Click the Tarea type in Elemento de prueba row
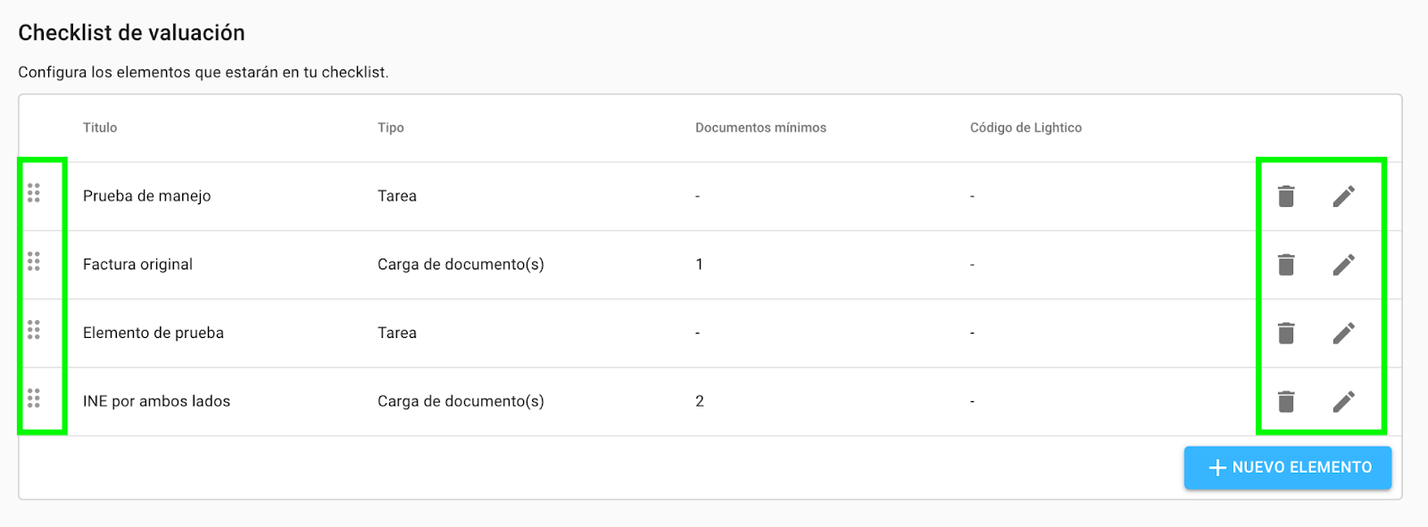 pyautogui.click(x=397, y=333)
